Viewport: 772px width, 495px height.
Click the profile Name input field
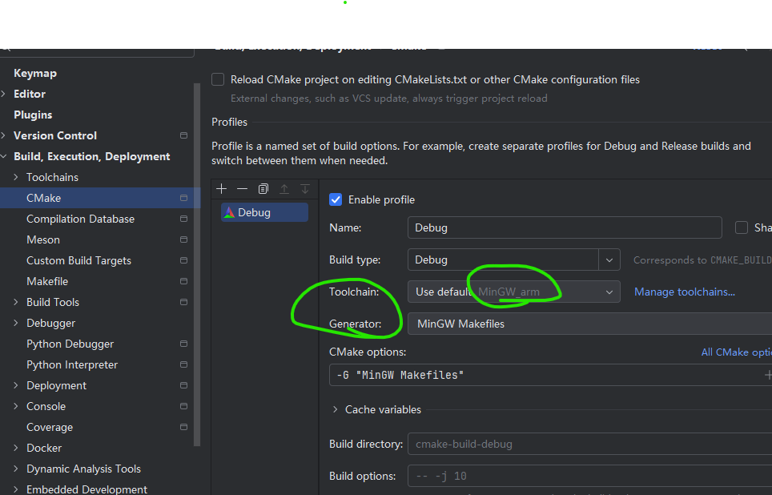pos(565,227)
